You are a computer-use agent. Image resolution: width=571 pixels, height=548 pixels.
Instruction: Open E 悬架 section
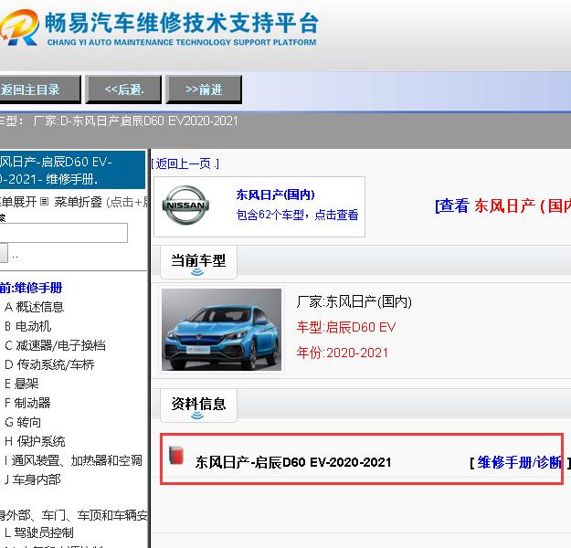(21, 384)
